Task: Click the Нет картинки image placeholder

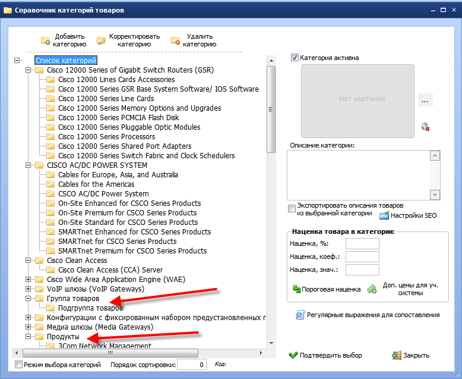Action: click(x=357, y=101)
